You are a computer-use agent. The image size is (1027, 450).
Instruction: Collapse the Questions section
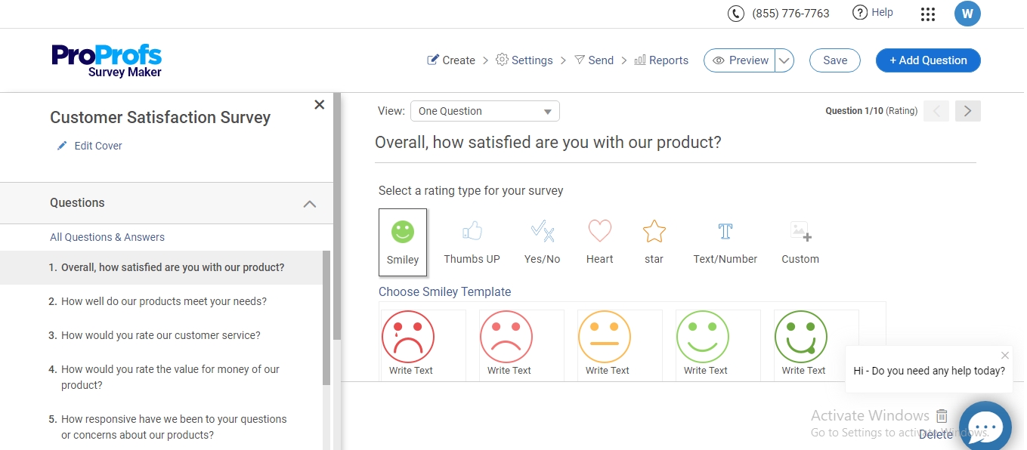click(310, 203)
